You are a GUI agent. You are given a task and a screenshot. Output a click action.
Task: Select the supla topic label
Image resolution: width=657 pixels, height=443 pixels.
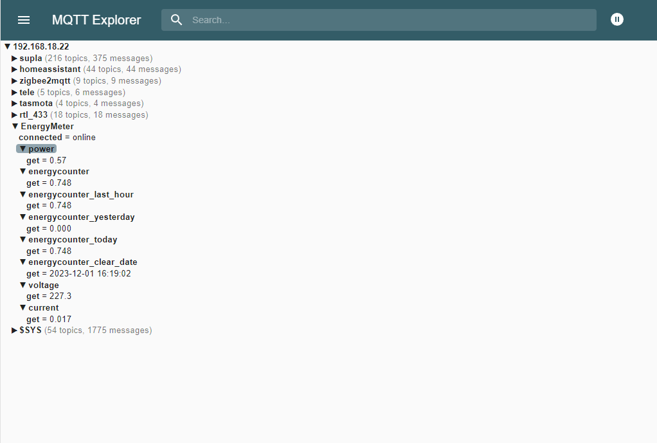(x=31, y=59)
